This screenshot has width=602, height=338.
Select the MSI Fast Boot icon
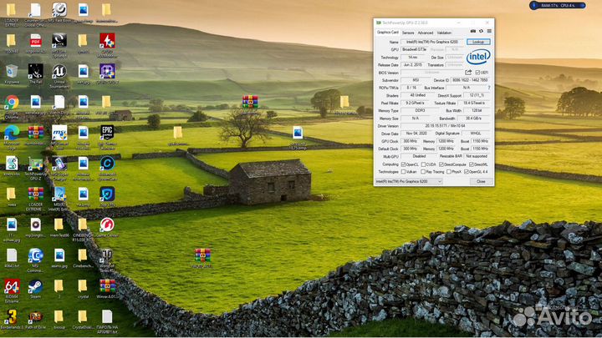59,10
